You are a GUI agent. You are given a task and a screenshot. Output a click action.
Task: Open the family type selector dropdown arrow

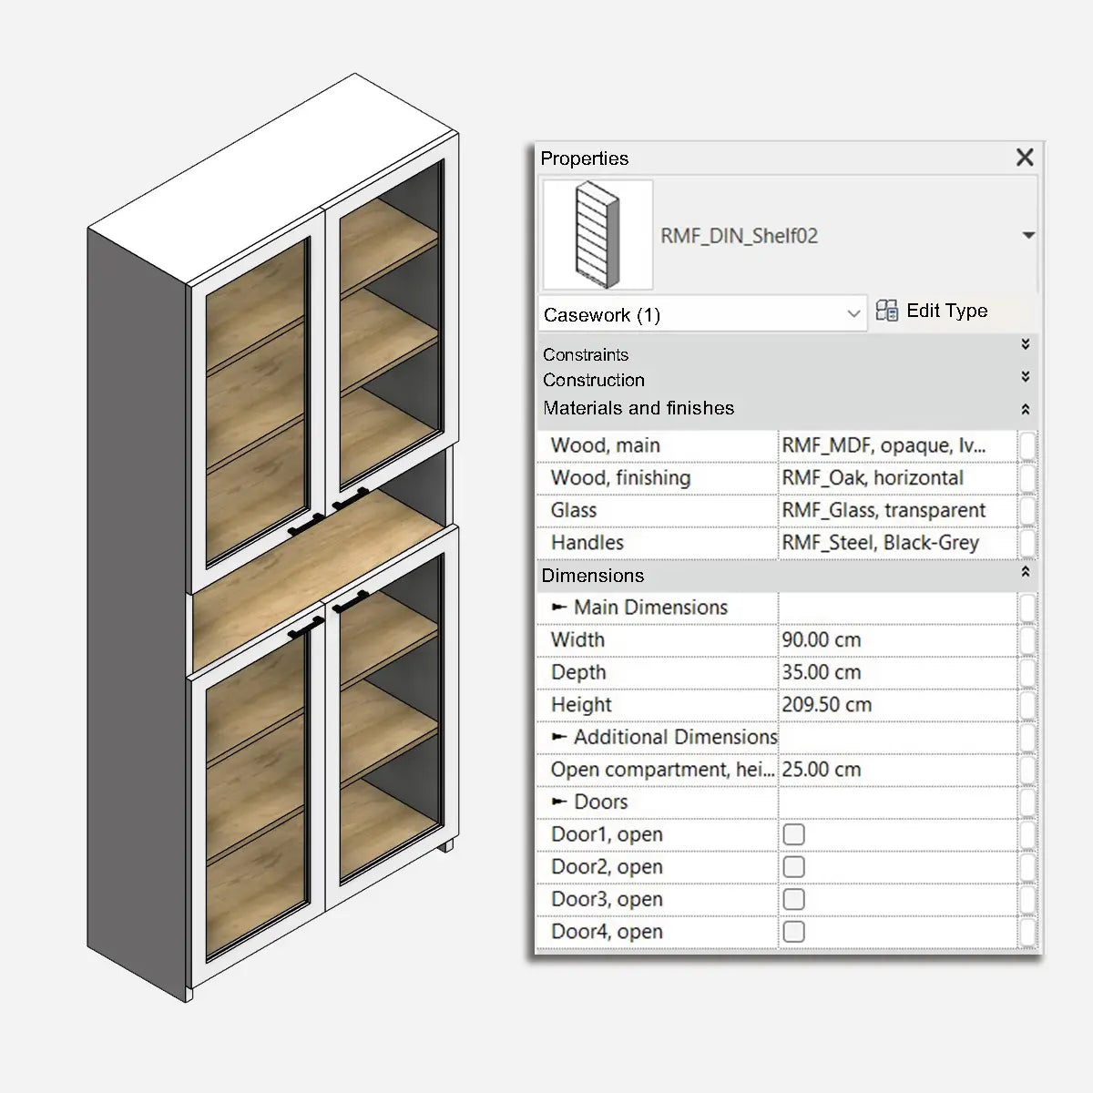point(1028,236)
